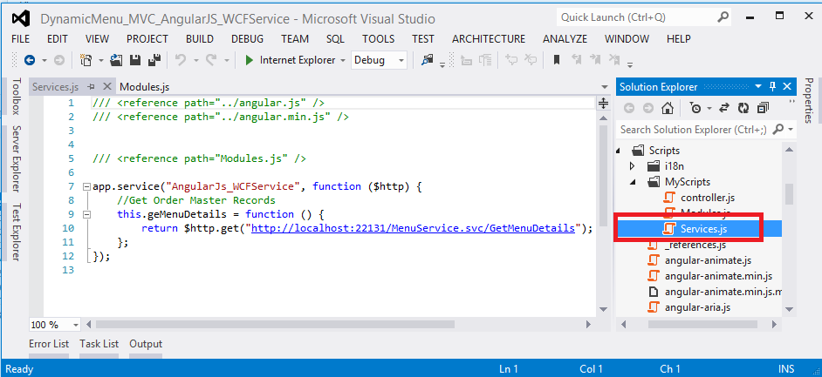
Task: Toggle the pin on the Services.js tab
Action: coord(92,87)
